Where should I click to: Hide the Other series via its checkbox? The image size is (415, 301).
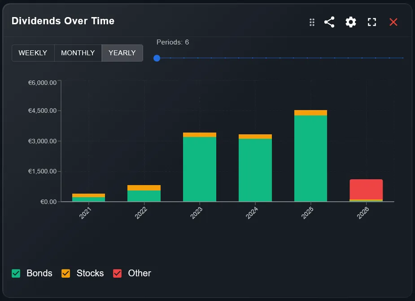(117, 273)
